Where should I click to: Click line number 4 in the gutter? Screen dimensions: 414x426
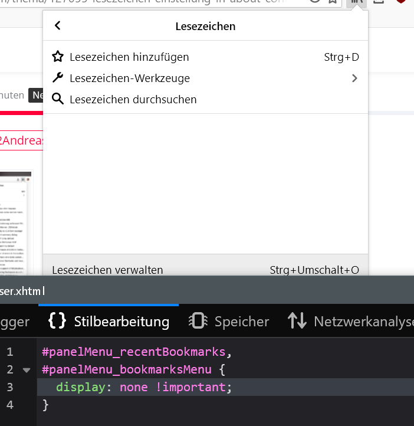10,405
